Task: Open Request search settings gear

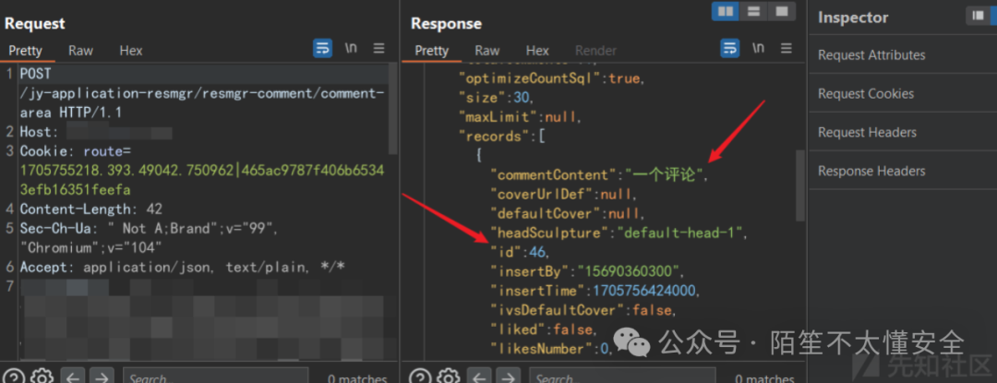Action: [42, 377]
